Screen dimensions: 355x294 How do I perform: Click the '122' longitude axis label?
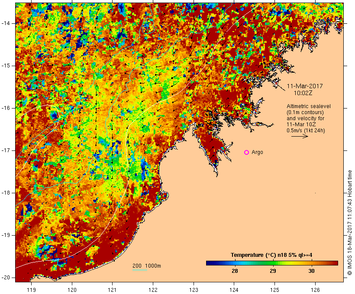pos(153,290)
